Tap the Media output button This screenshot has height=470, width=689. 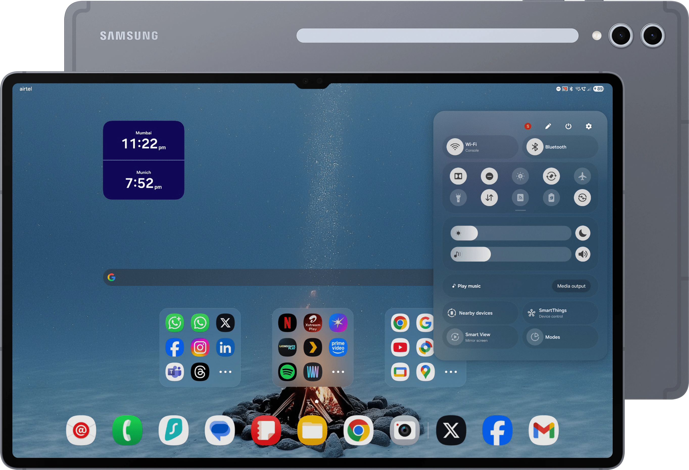click(571, 286)
